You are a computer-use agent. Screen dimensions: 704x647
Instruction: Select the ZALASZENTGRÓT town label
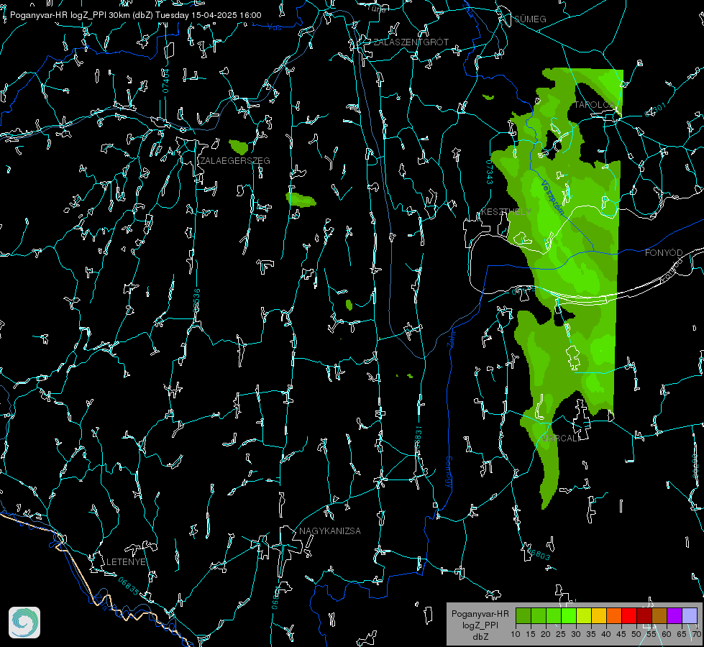pyautogui.click(x=411, y=42)
